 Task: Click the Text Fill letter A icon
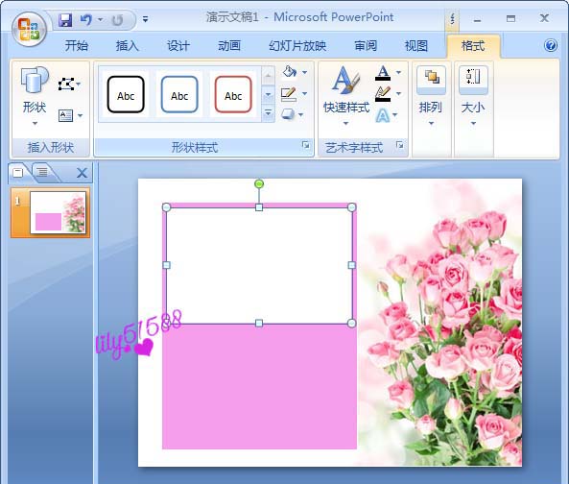tap(383, 73)
